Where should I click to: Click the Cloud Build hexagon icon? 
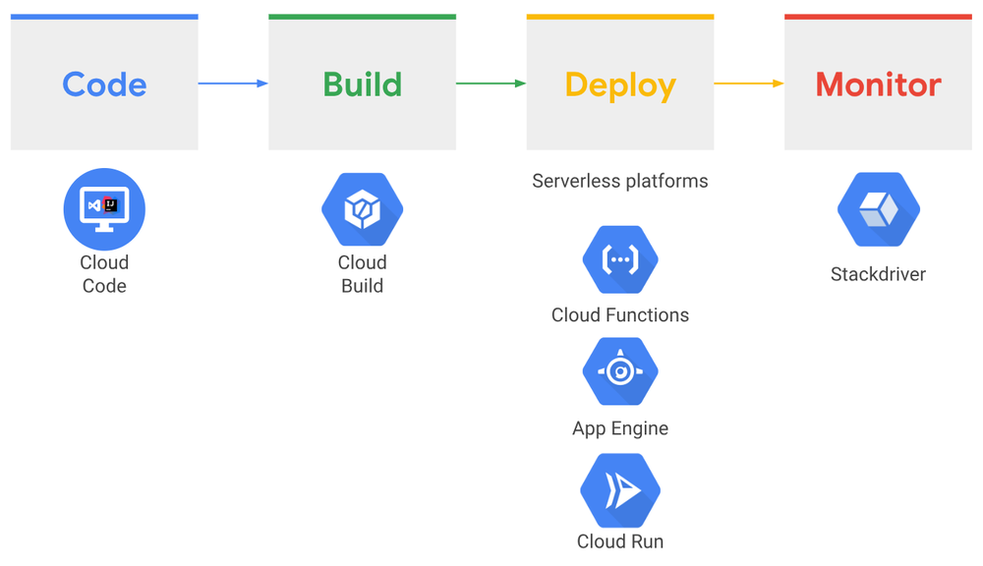click(362, 208)
